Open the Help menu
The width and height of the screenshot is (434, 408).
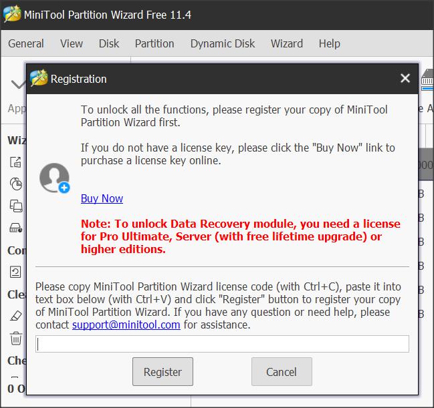coord(330,43)
